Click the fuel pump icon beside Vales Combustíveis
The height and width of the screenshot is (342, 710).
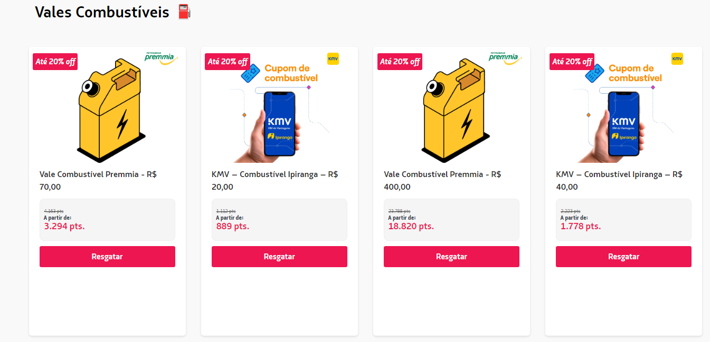[x=183, y=12]
